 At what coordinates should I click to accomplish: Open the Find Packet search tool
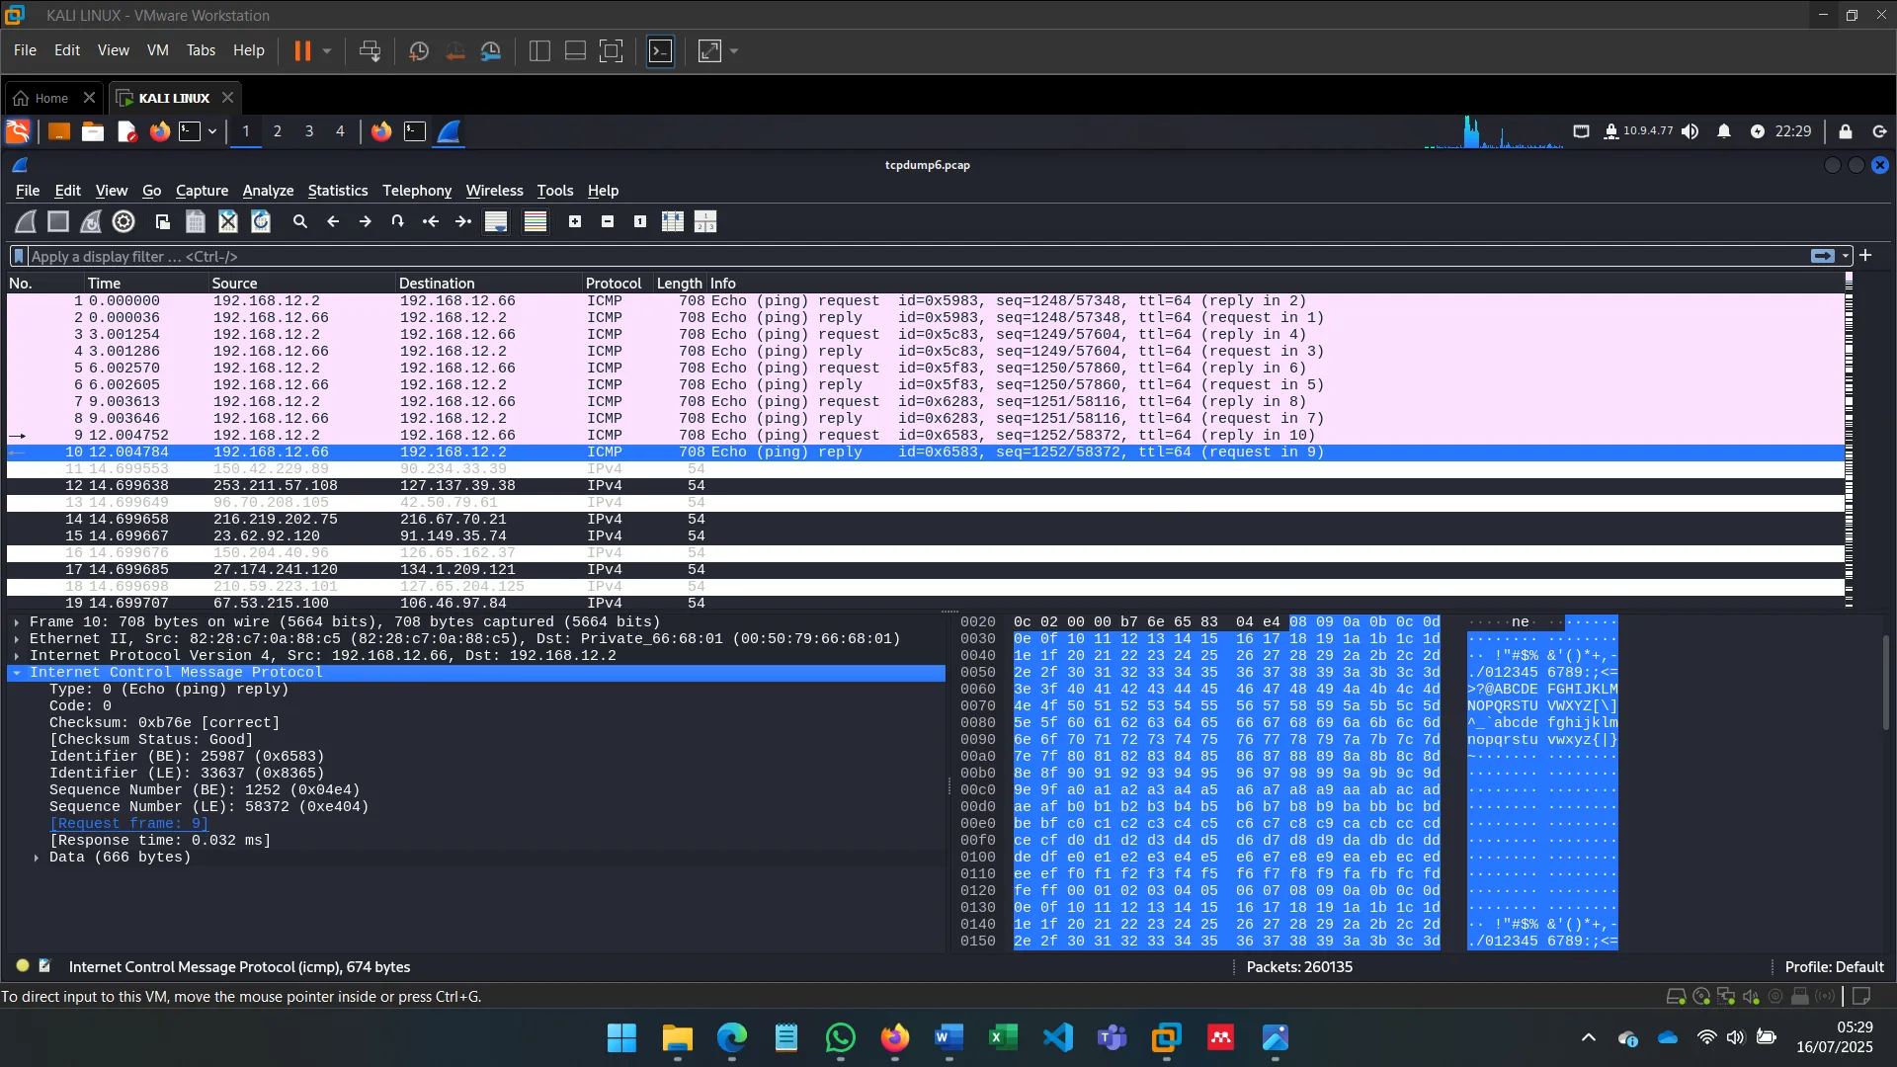(300, 221)
